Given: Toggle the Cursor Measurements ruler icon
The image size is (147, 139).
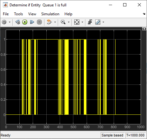Looking at the screenshot, I should pos(98,22).
